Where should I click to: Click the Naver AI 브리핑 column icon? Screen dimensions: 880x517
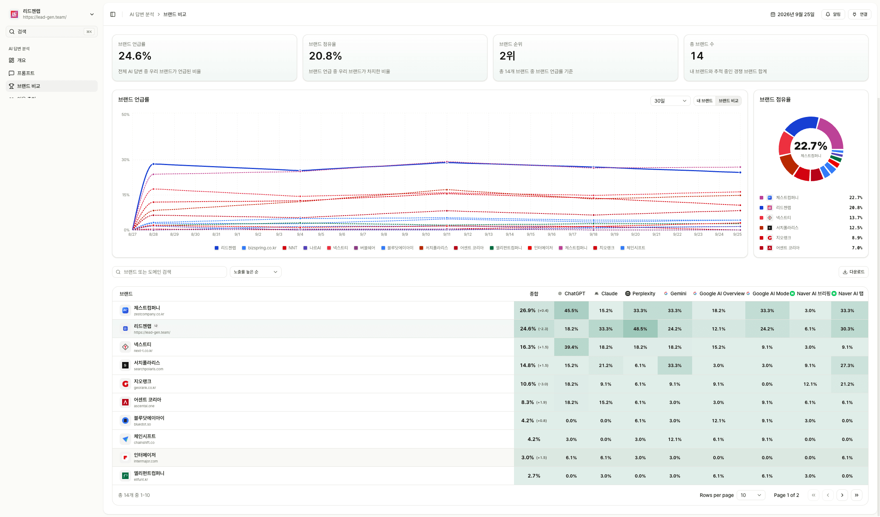click(x=792, y=293)
